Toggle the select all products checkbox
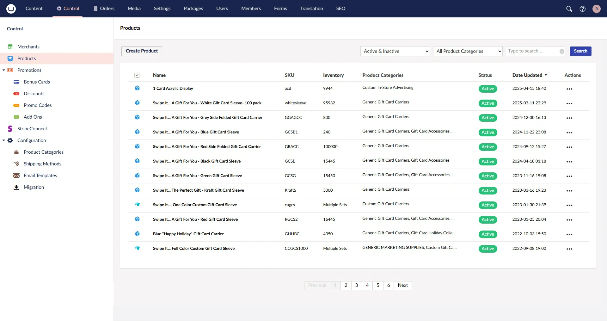The height and width of the screenshot is (321, 607). [x=137, y=75]
